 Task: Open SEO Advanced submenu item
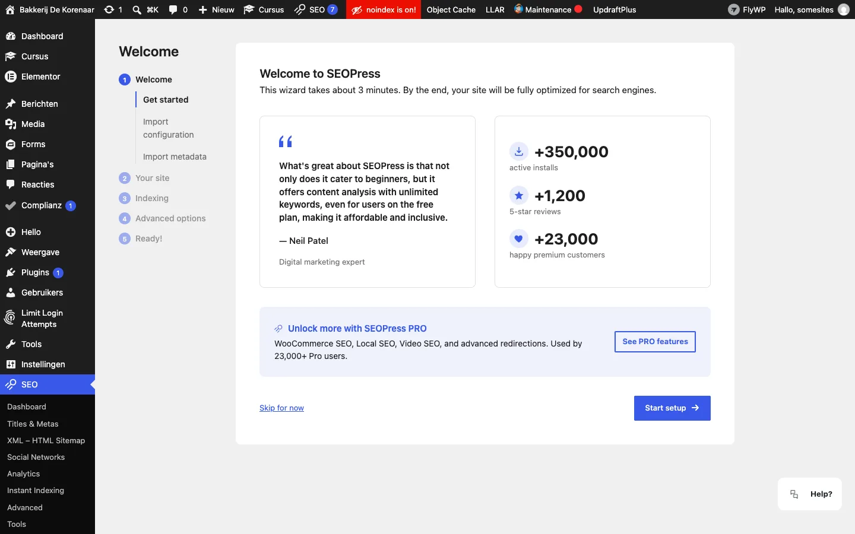coord(25,507)
